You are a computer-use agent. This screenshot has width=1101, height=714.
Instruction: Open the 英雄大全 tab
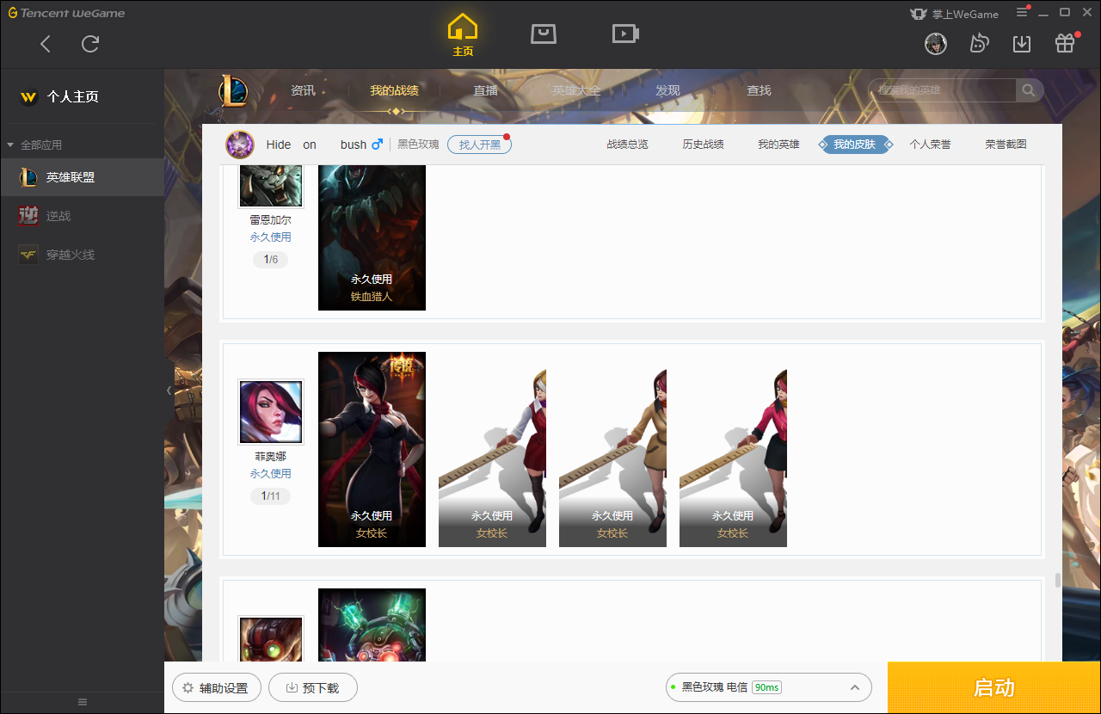[x=576, y=90]
